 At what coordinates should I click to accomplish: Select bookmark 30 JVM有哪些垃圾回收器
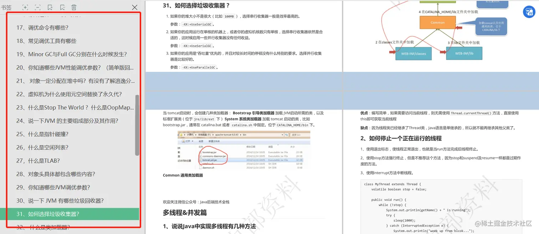(60, 201)
